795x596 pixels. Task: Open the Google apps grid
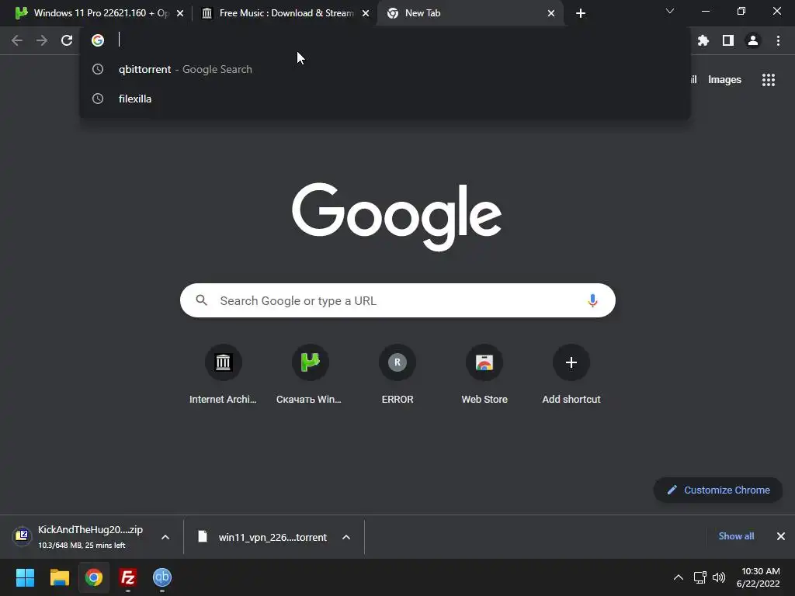(768, 80)
